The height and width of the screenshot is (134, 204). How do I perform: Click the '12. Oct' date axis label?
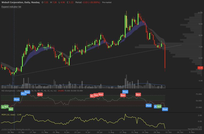168,132
